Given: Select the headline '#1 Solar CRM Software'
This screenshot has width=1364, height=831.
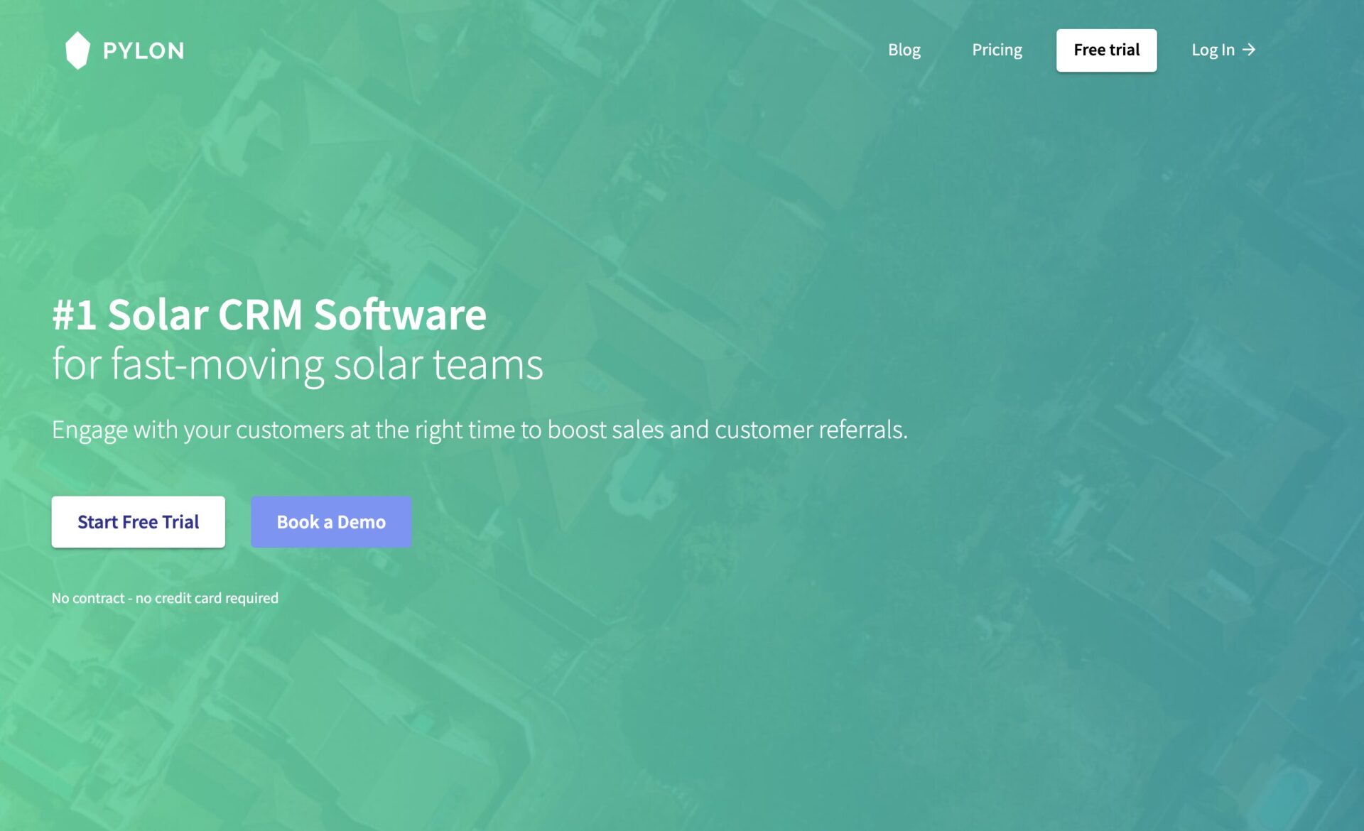Looking at the screenshot, I should click(269, 315).
